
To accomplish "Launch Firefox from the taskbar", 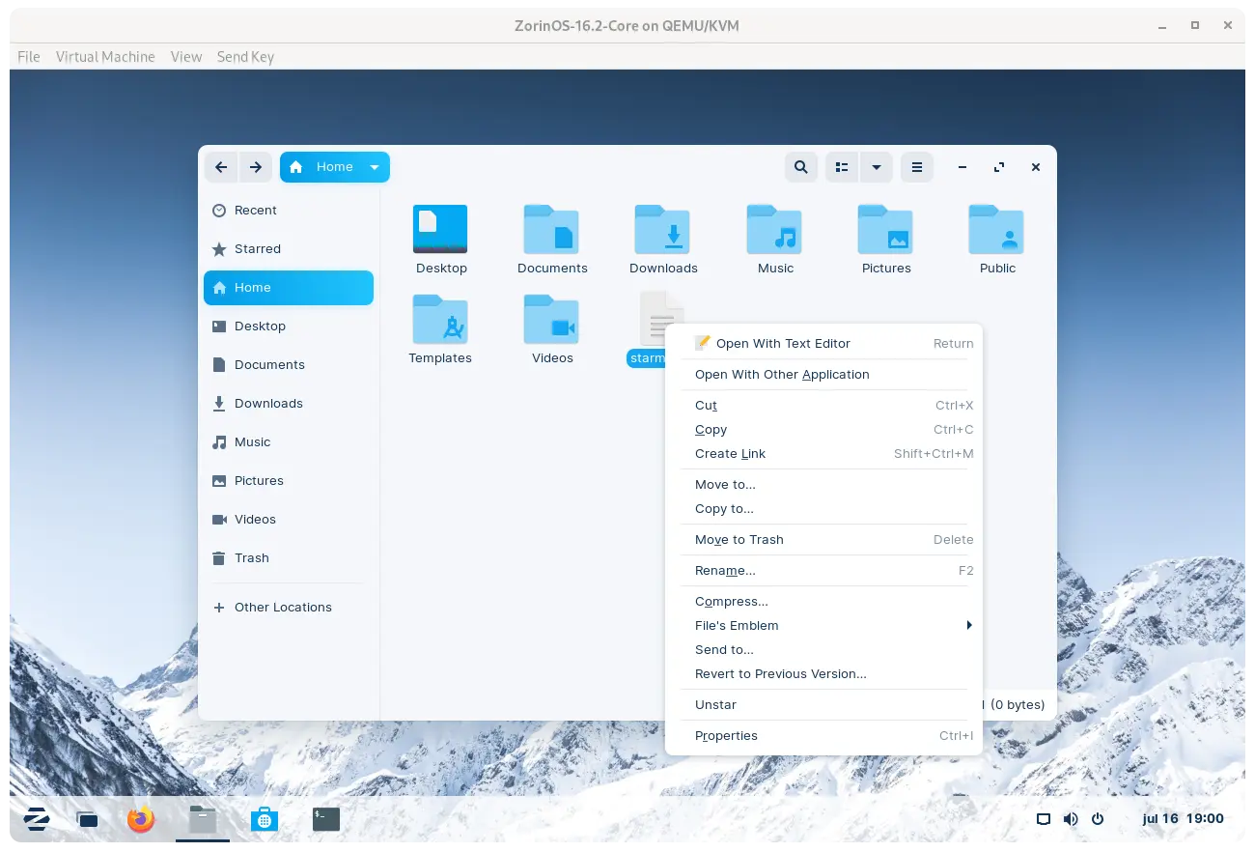I will click(141, 819).
